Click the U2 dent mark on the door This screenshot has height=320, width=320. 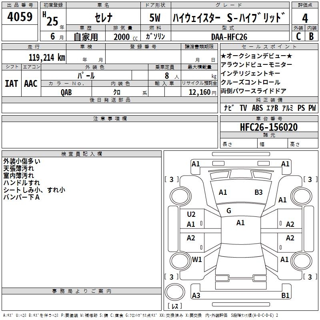click(191, 214)
